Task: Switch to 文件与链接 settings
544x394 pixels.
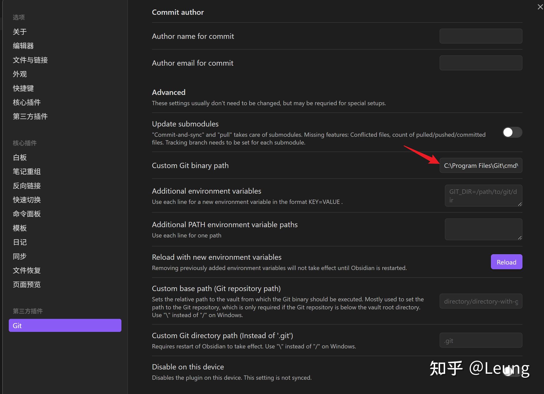Action: tap(30, 60)
